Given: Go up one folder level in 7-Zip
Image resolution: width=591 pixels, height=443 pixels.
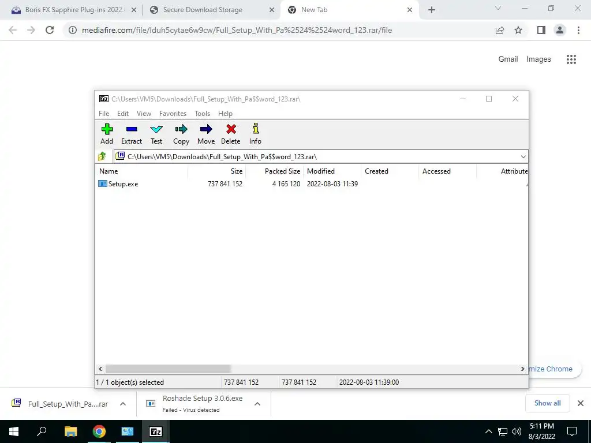Looking at the screenshot, I should [102, 156].
